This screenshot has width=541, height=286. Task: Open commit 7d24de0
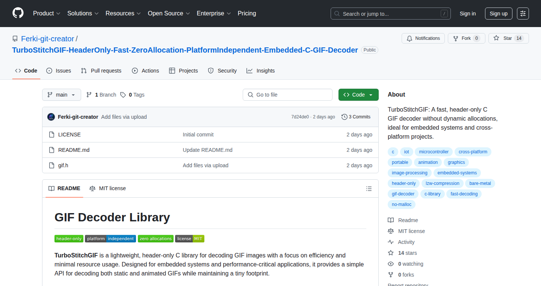300,117
